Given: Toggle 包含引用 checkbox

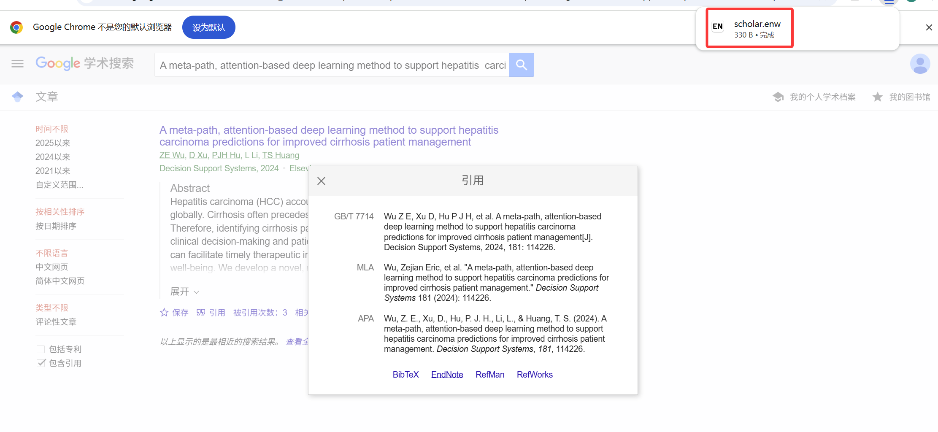Looking at the screenshot, I should (41, 363).
